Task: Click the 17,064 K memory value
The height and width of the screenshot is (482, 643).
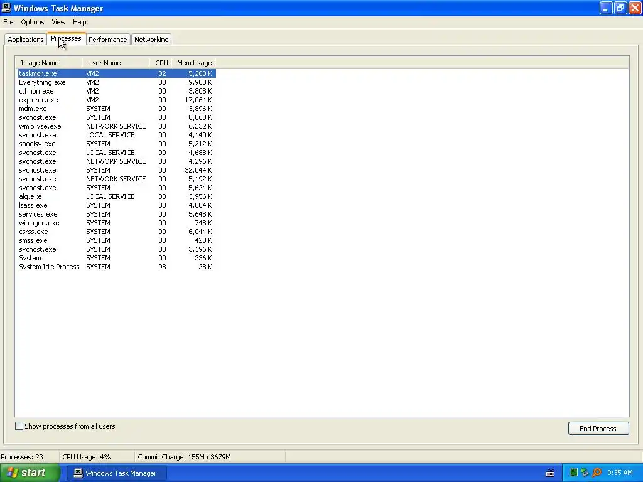Action: tap(198, 100)
